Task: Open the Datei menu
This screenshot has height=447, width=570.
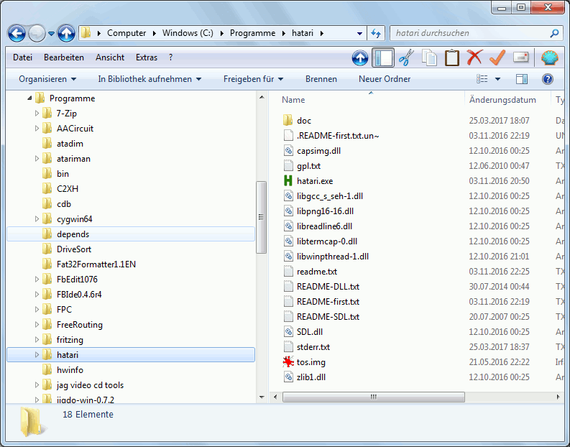Action: (22, 57)
